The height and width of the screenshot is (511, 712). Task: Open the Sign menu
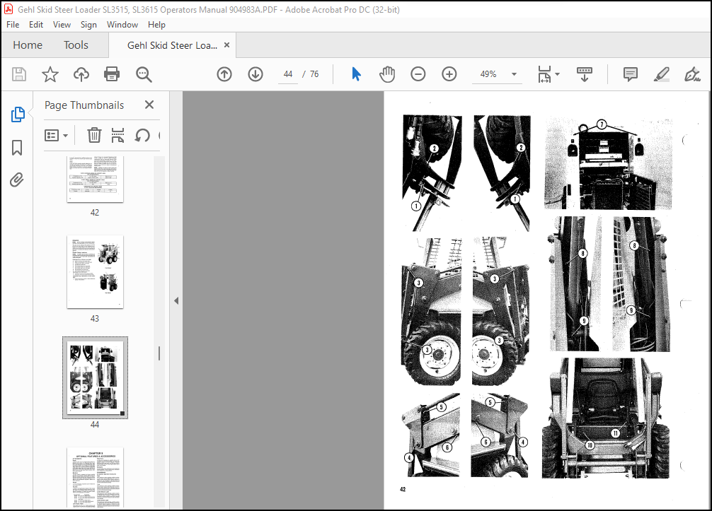[x=88, y=25]
